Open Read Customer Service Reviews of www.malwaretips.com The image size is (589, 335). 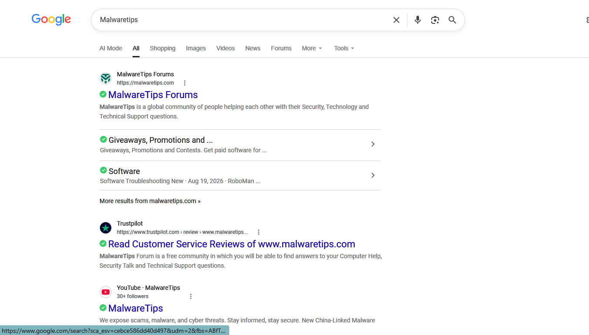click(232, 244)
